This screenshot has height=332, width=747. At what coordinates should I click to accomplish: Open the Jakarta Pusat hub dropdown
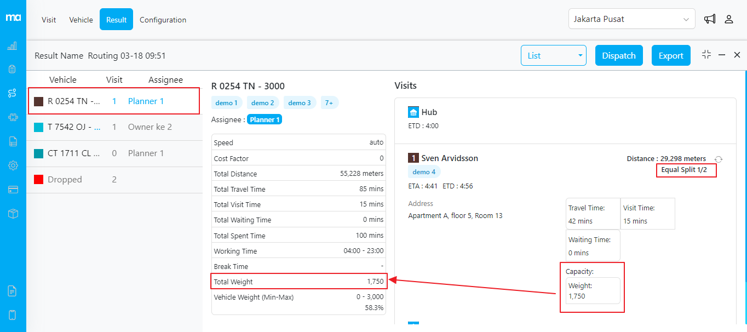coord(631,19)
